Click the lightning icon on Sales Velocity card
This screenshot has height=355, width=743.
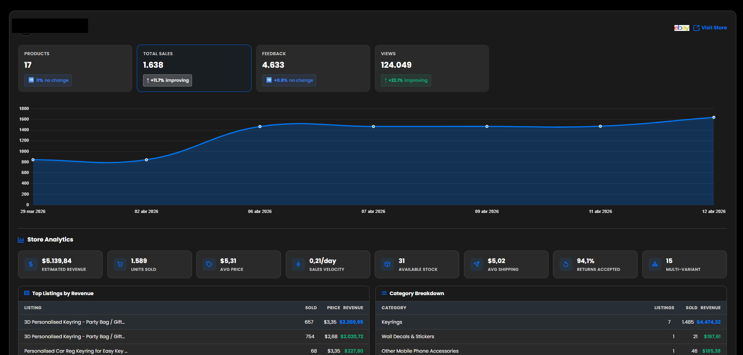pyautogui.click(x=298, y=264)
